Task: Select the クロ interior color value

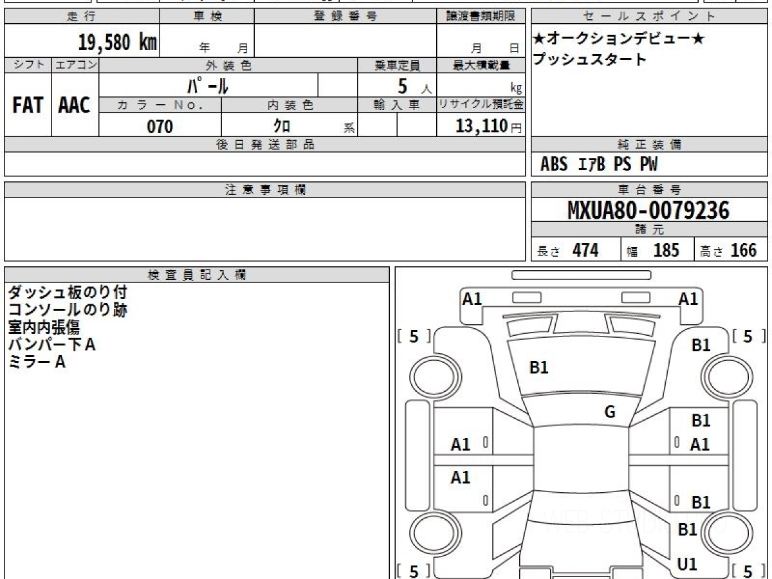Action: 282,126
